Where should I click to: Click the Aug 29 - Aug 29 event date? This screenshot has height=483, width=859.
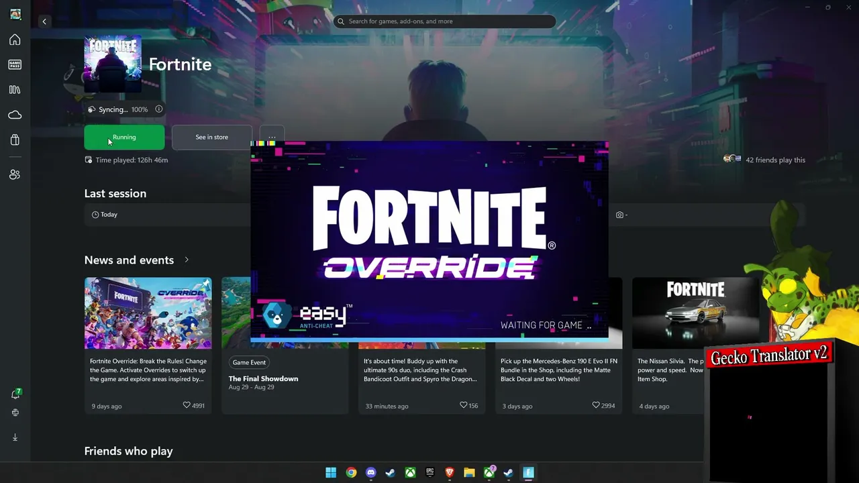(251, 387)
